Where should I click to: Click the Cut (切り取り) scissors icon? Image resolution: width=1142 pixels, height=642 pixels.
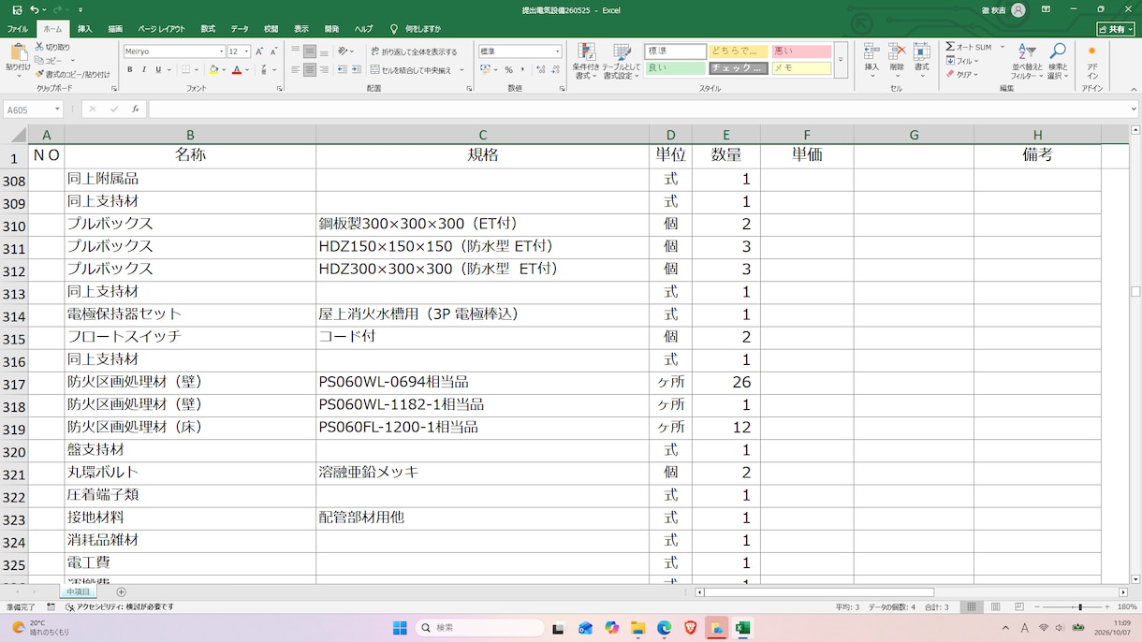point(39,47)
